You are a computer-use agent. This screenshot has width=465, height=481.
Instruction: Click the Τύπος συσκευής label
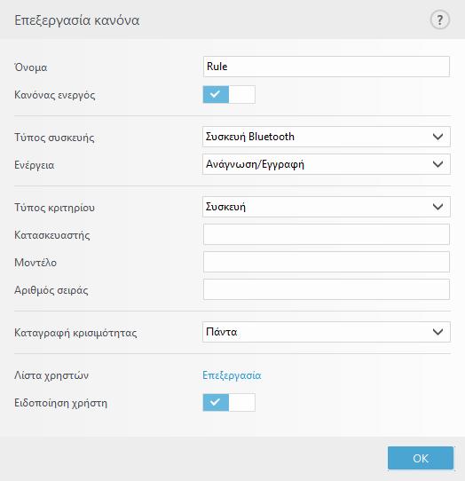click(54, 138)
